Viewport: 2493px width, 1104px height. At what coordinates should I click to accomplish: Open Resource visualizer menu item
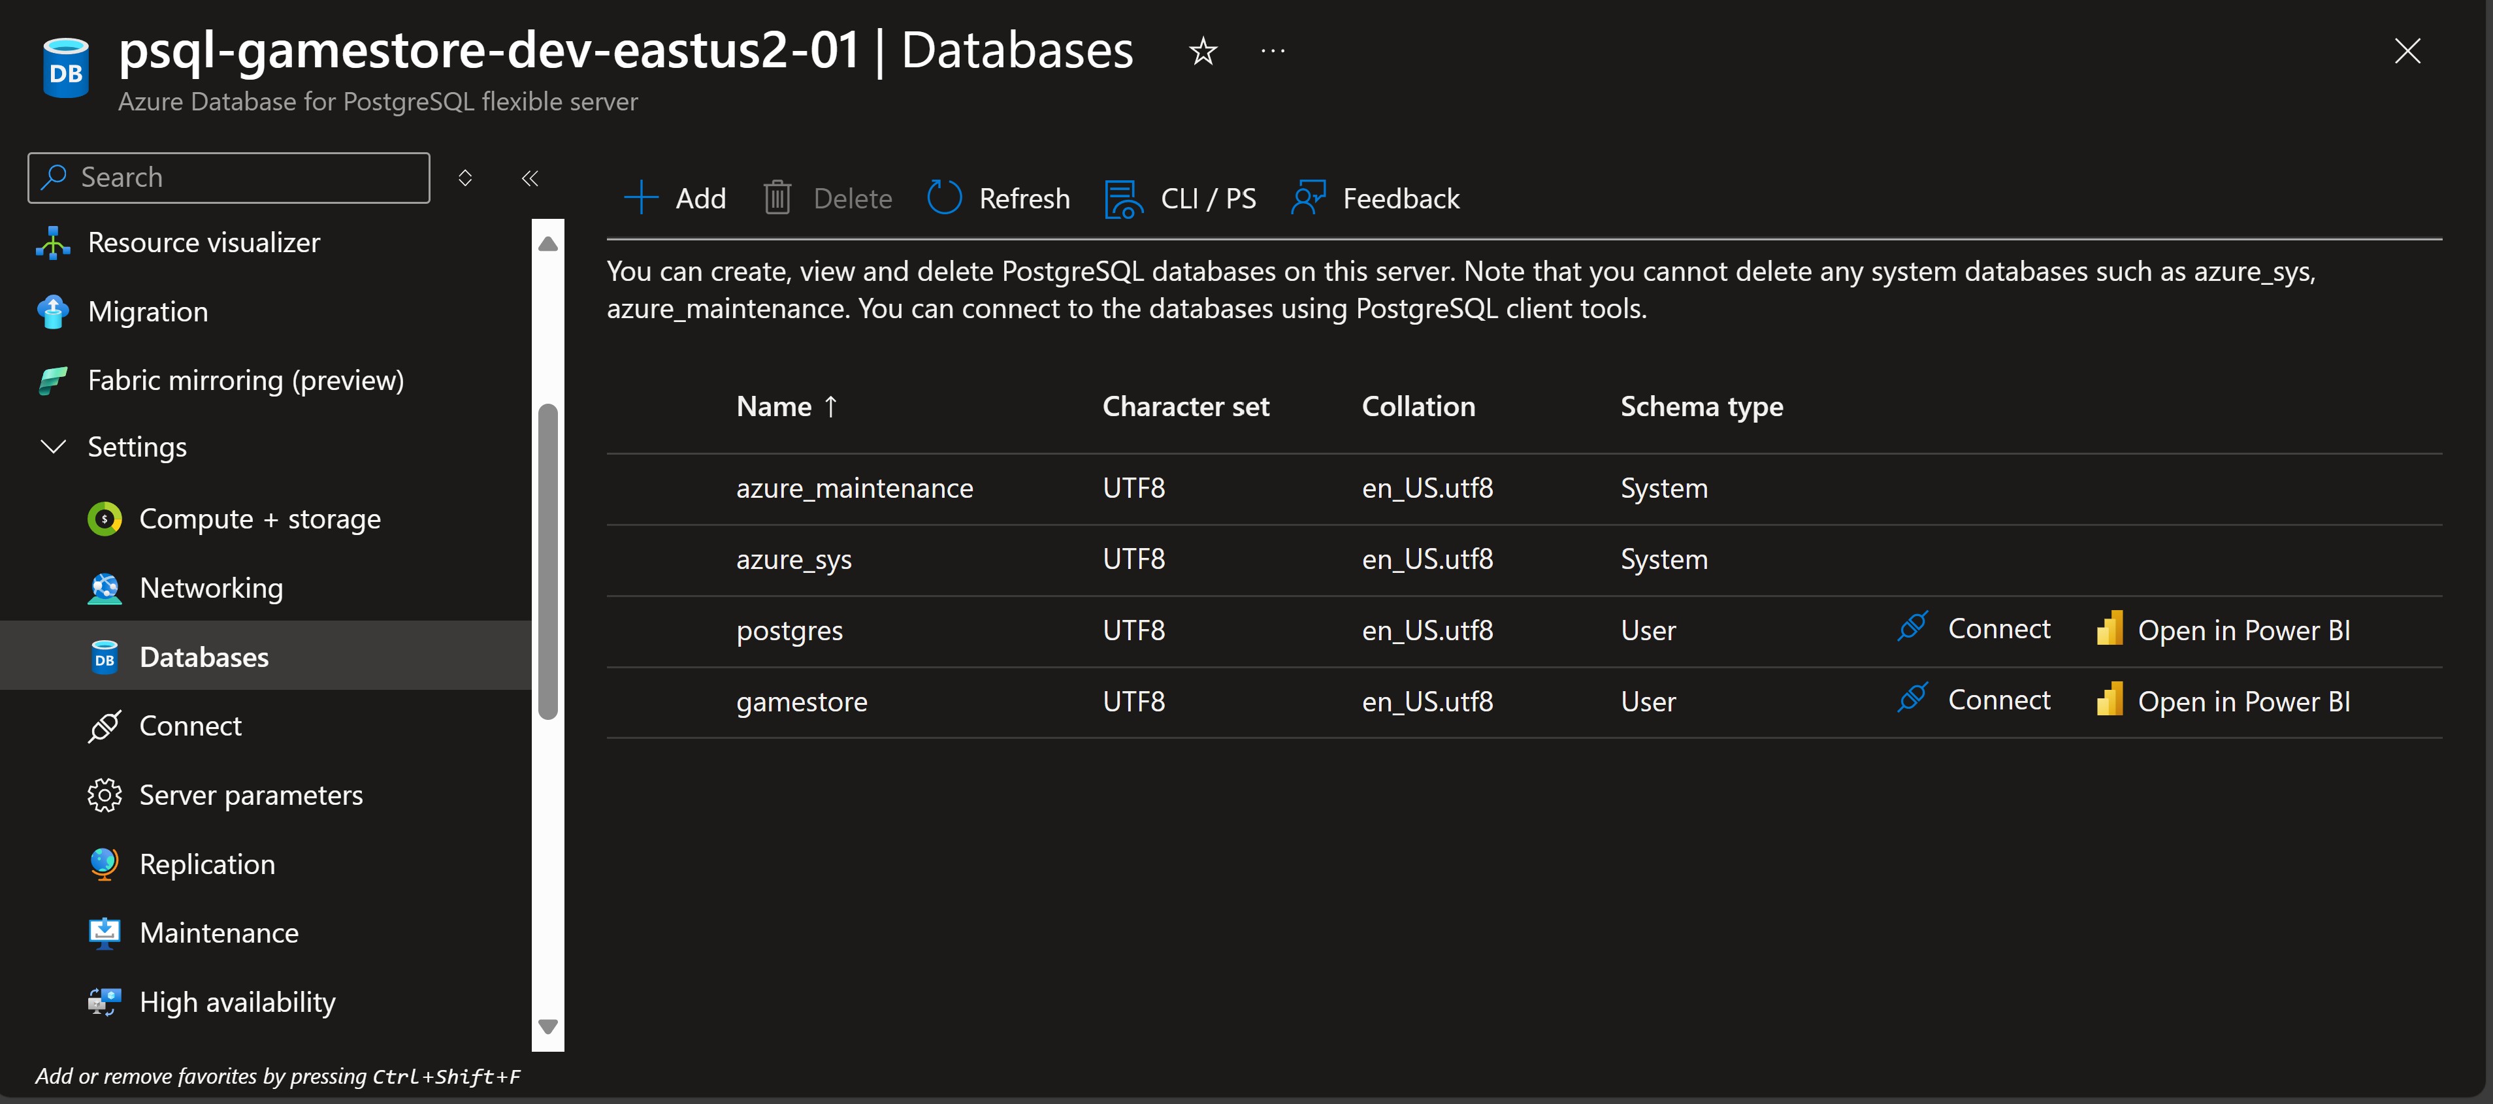point(203,243)
